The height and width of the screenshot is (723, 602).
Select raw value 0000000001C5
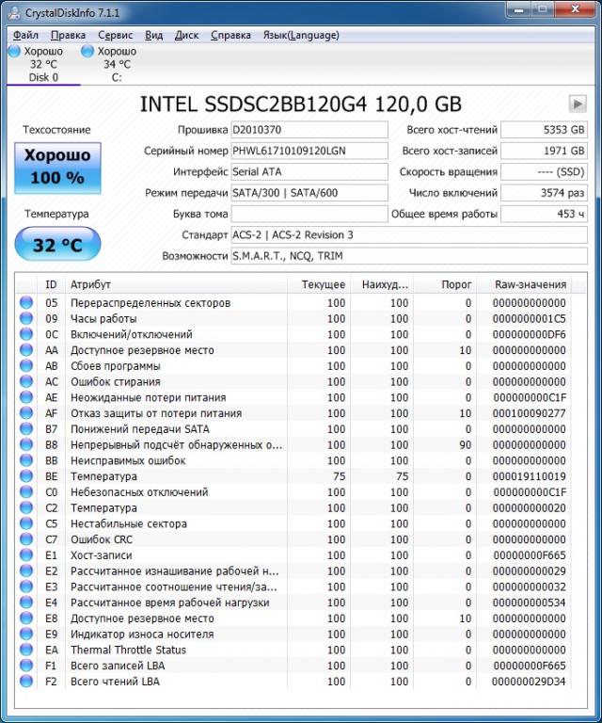click(x=529, y=318)
